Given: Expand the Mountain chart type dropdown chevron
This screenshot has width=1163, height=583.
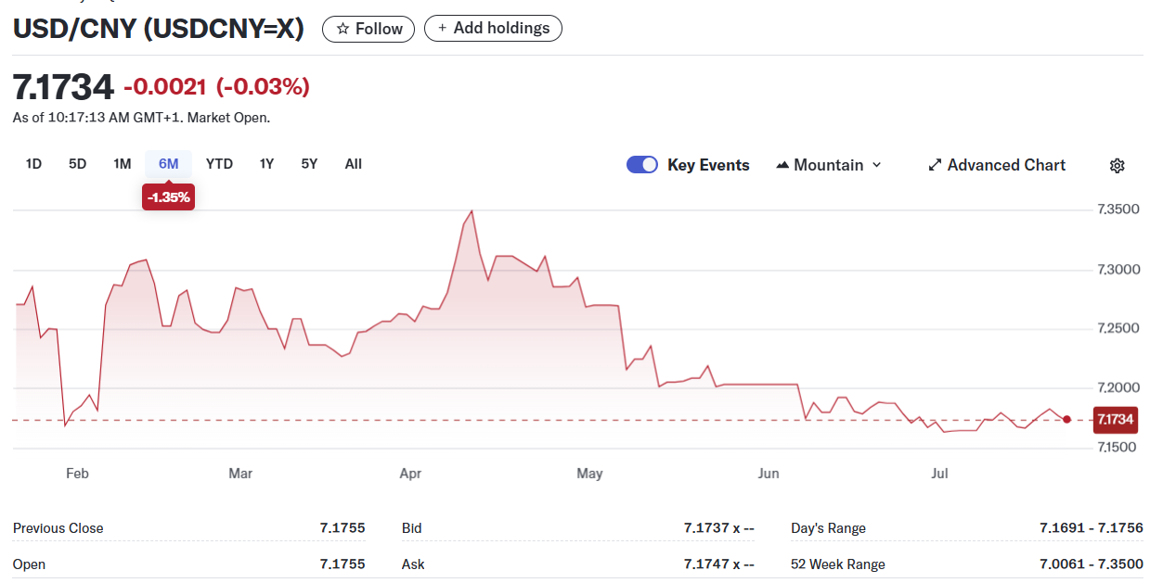Looking at the screenshot, I should pyautogui.click(x=877, y=165).
